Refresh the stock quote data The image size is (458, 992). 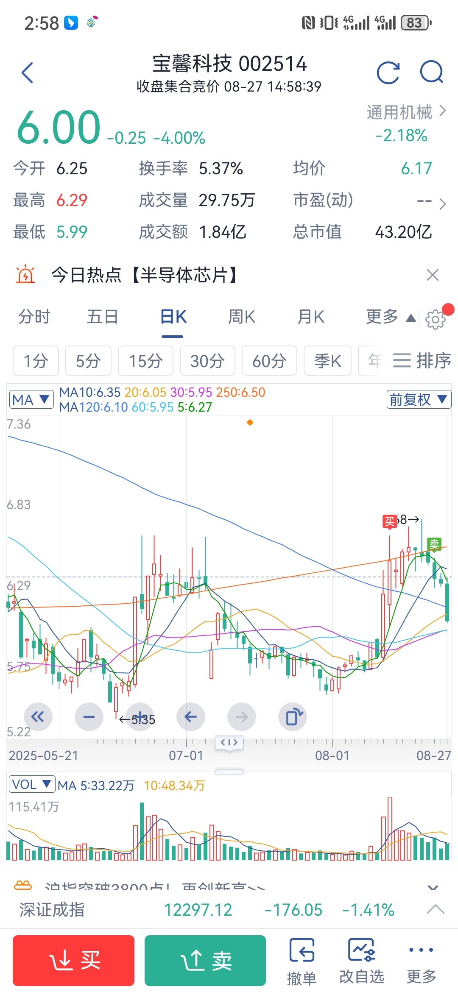pos(388,72)
